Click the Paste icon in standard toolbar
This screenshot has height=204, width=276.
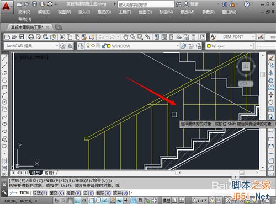77,37
